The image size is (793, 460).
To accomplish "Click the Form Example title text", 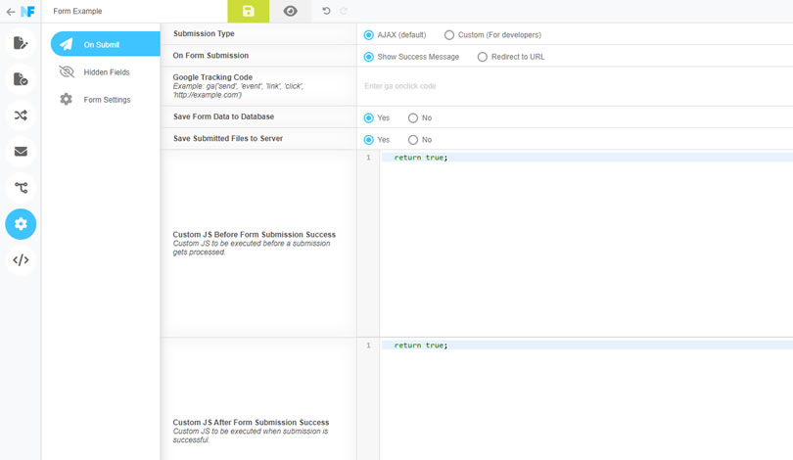I will coord(77,11).
